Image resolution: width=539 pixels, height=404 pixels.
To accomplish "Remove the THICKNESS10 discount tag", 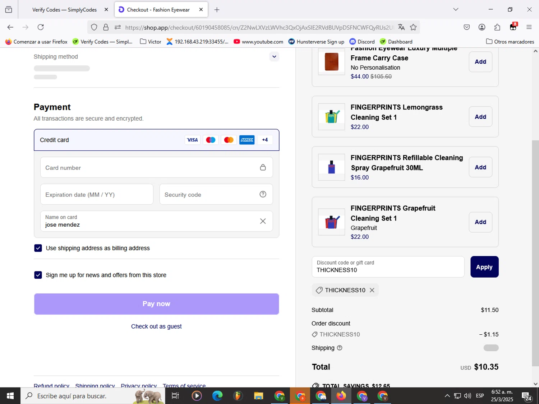I will coord(372,290).
